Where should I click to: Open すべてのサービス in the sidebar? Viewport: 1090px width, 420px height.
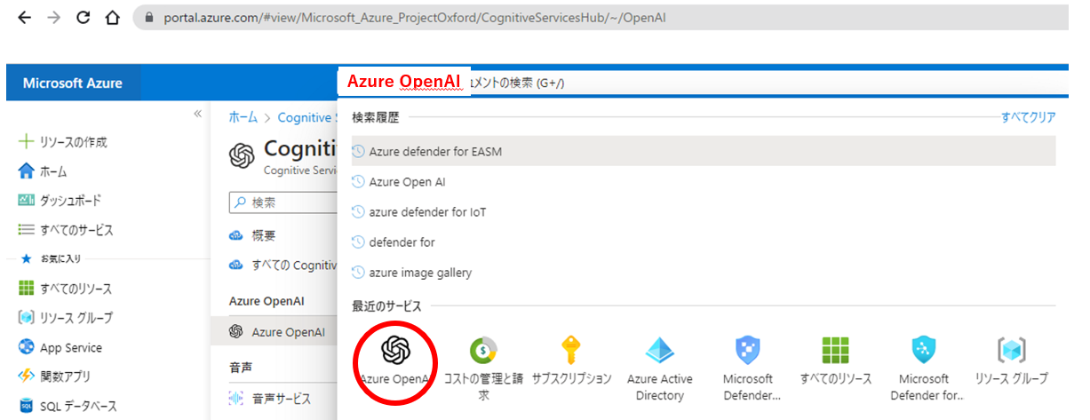[x=66, y=230]
